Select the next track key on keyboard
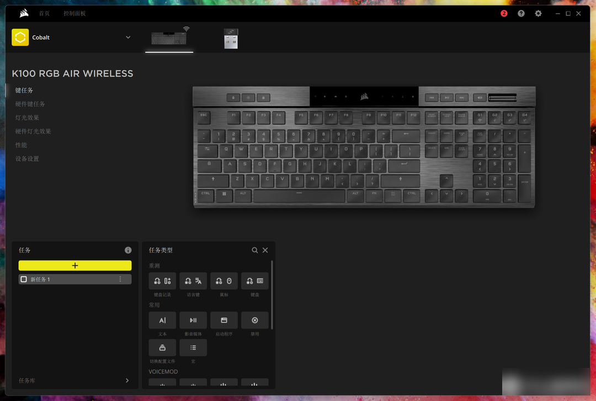 [461, 98]
